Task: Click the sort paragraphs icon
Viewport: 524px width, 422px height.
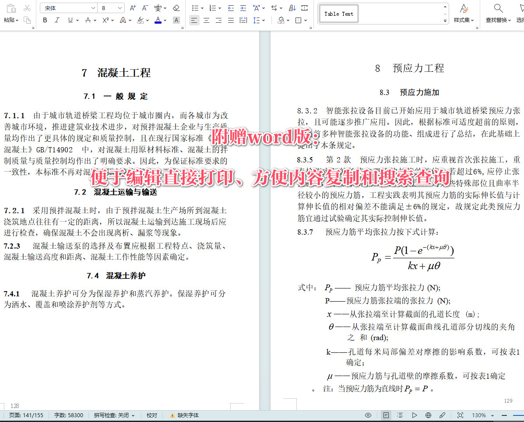Action: point(292,8)
